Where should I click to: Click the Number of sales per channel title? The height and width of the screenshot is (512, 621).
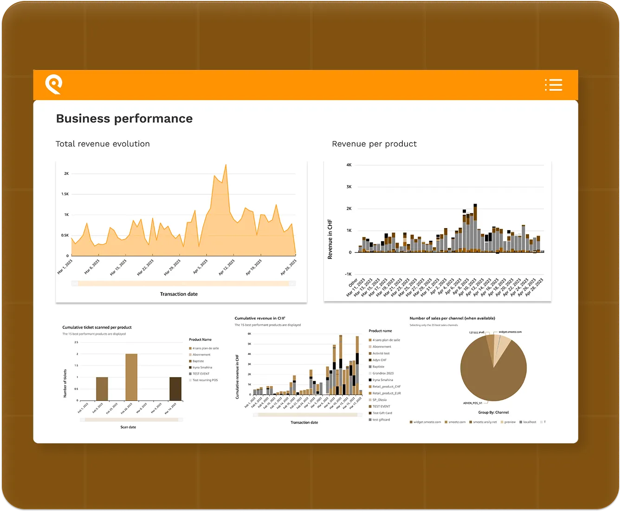pos(453,318)
